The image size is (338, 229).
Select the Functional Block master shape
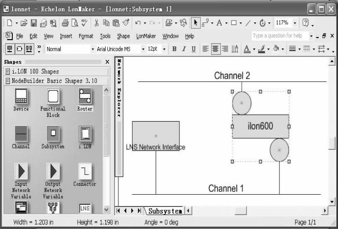pyautogui.click(x=53, y=103)
